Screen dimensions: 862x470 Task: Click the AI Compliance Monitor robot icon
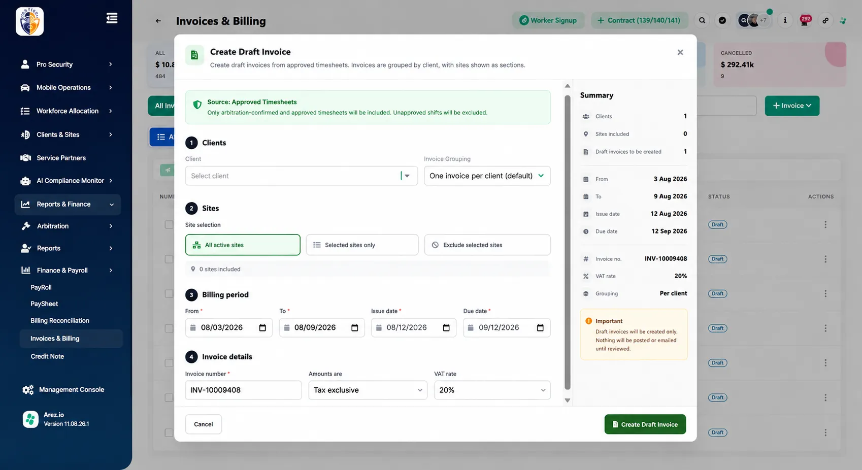pos(25,181)
